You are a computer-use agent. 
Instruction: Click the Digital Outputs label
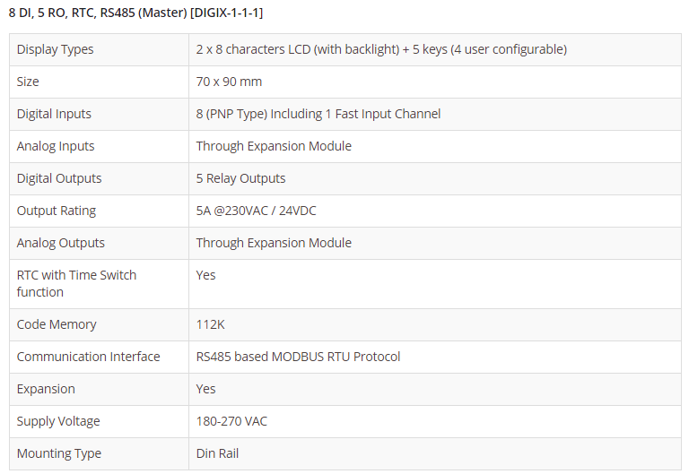[x=59, y=178]
